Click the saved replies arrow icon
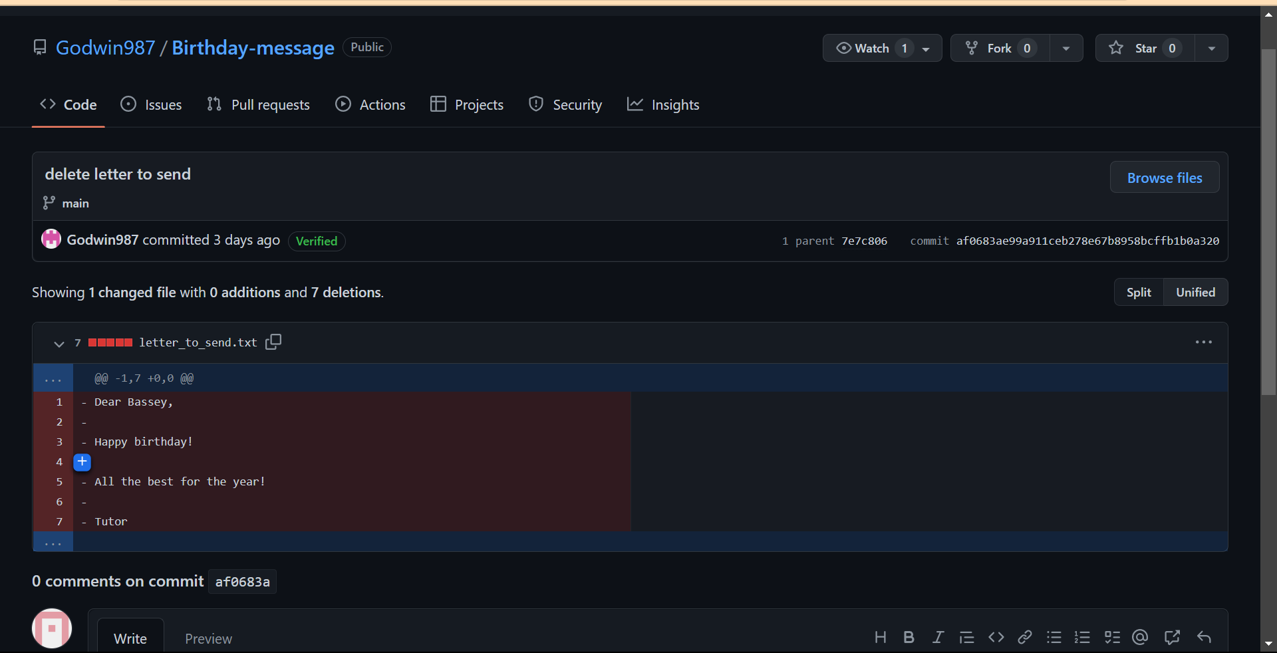 tap(1204, 638)
